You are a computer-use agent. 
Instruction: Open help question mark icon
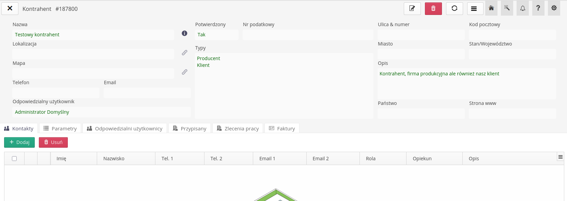pyautogui.click(x=538, y=8)
